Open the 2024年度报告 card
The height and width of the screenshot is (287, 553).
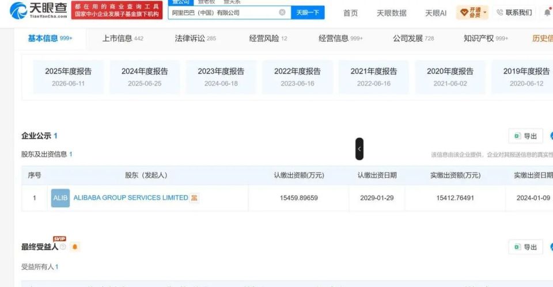pyautogui.click(x=145, y=76)
